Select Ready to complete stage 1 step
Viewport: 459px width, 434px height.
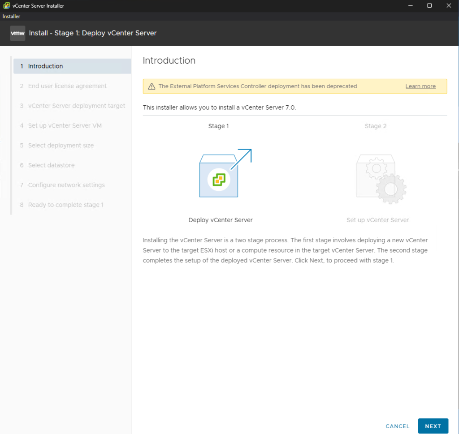coord(65,205)
